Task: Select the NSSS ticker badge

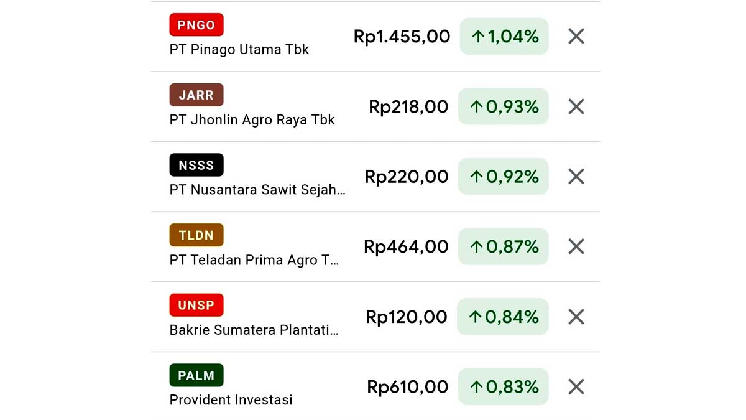Action: click(x=196, y=165)
